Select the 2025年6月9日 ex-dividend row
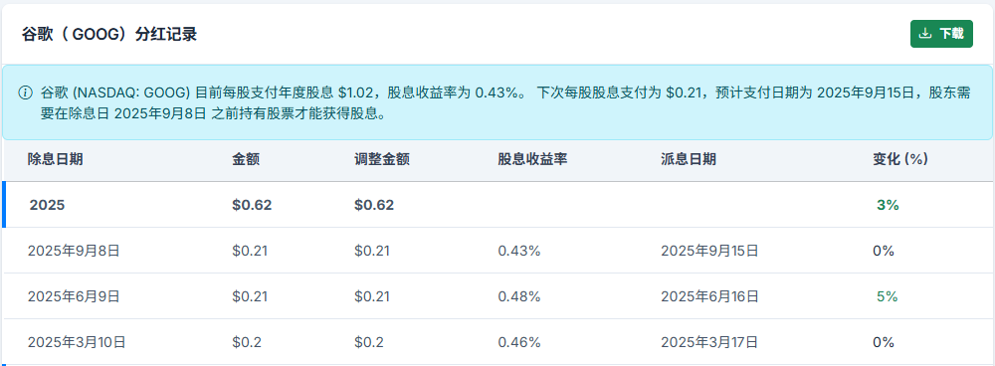Image resolution: width=995 pixels, height=366 pixels. pyautogui.click(x=498, y=296)
